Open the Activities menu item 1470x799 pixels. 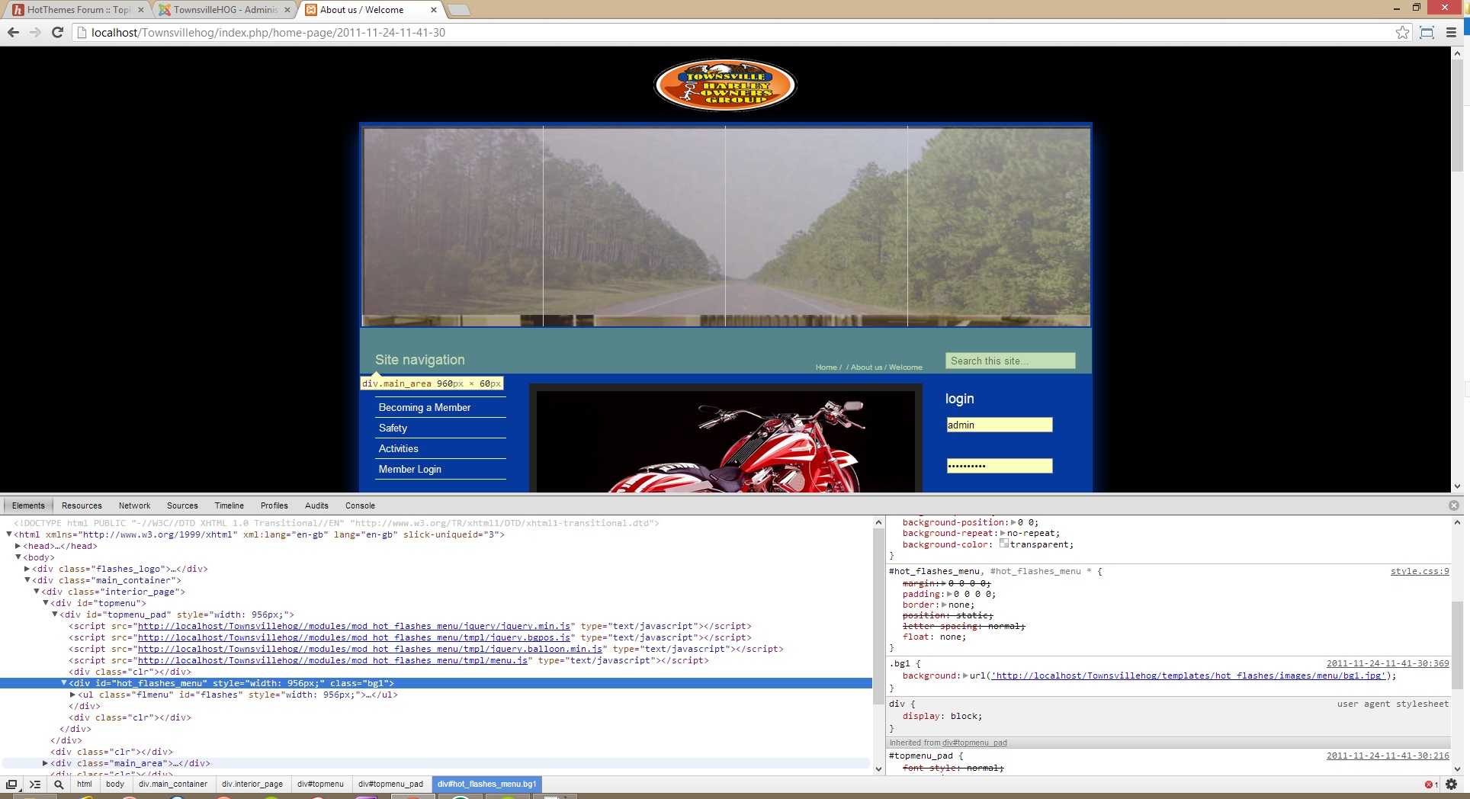[398, 448]
